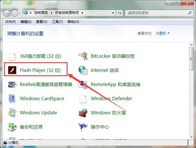Open Realtek高清晰音频管理器
The width and height of the screenshot is (196, 148).
[46, 84]
